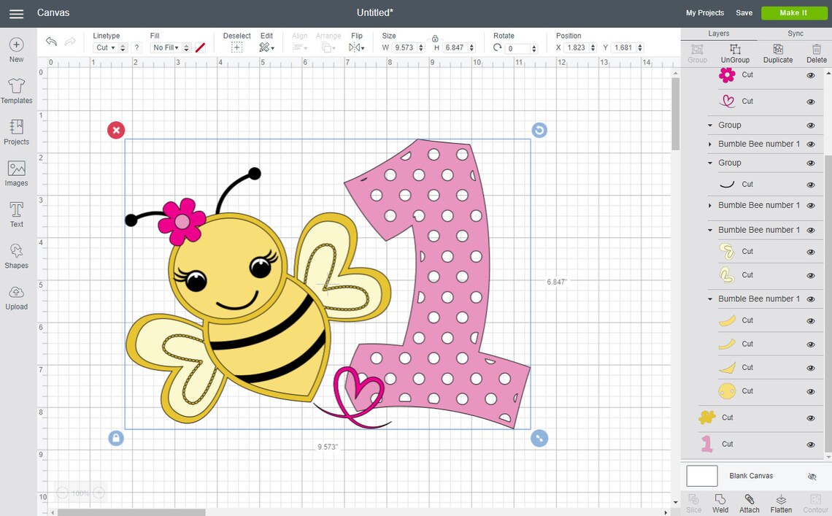The height and width of the screenshot is (516, 832).
Task: Click the UnGroup icon
Action: pyautogui.click(x=735, y=50)
